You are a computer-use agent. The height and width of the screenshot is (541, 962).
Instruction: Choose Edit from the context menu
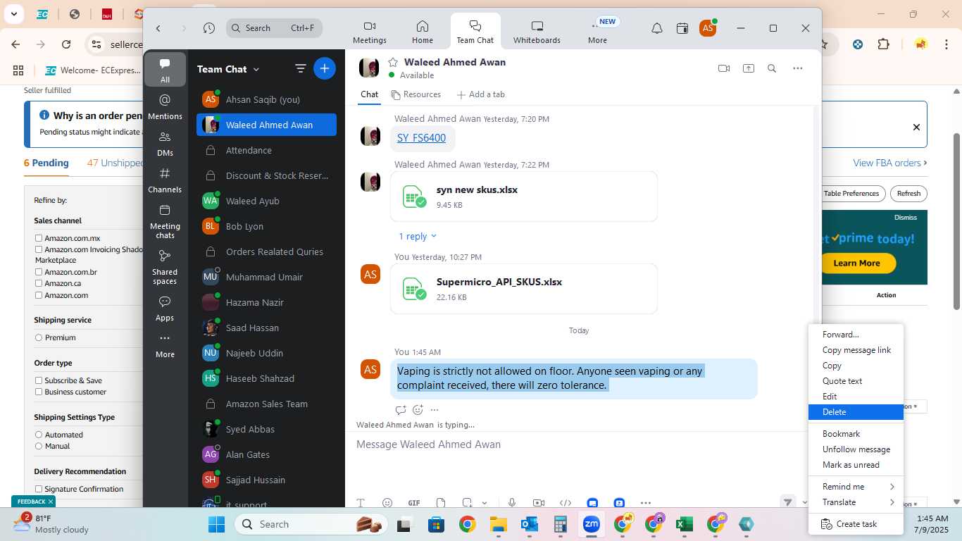pyautogui.click(x=856, y=397)
